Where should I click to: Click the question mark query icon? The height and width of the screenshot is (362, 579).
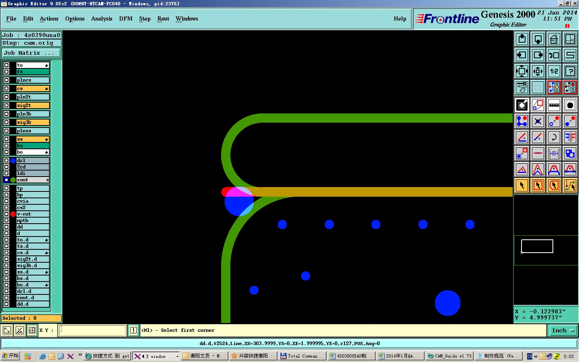pyautogui.click(x=570, y=71)
